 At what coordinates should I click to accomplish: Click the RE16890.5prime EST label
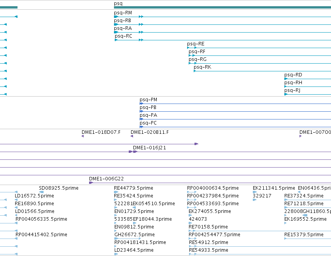(x=34, y=204)
